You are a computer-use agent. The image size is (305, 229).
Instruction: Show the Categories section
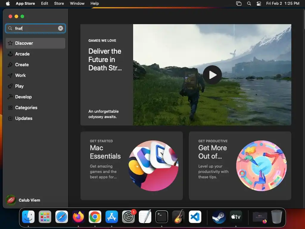pos(35,107)
